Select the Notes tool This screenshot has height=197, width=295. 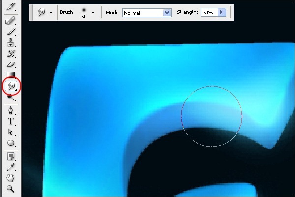(x=11, y=156)
